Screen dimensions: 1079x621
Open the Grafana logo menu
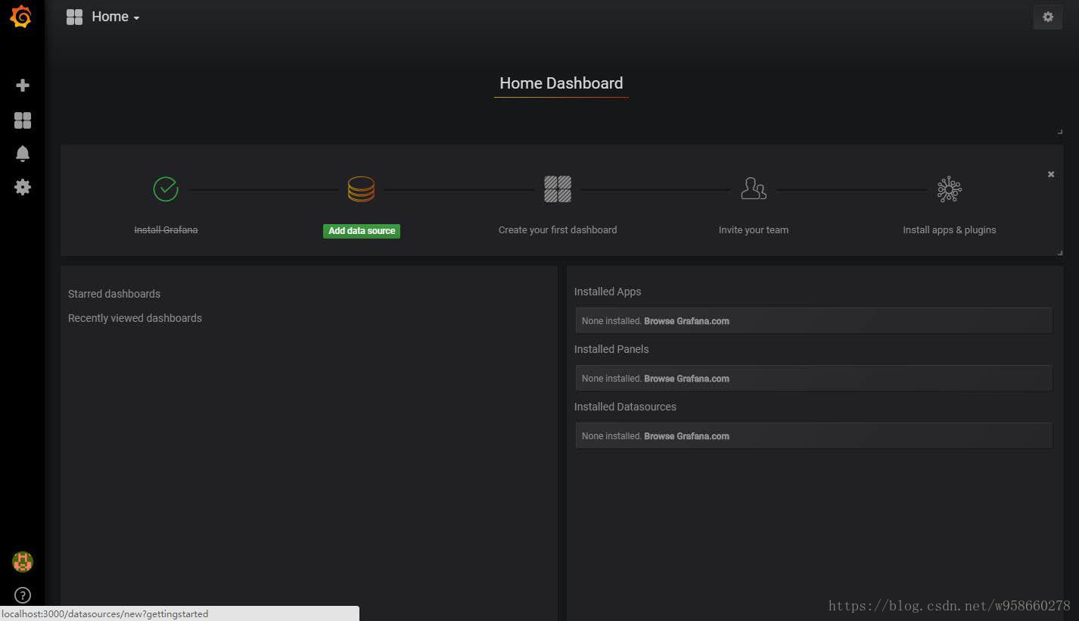pyautogui.click(x=21, y=17)
